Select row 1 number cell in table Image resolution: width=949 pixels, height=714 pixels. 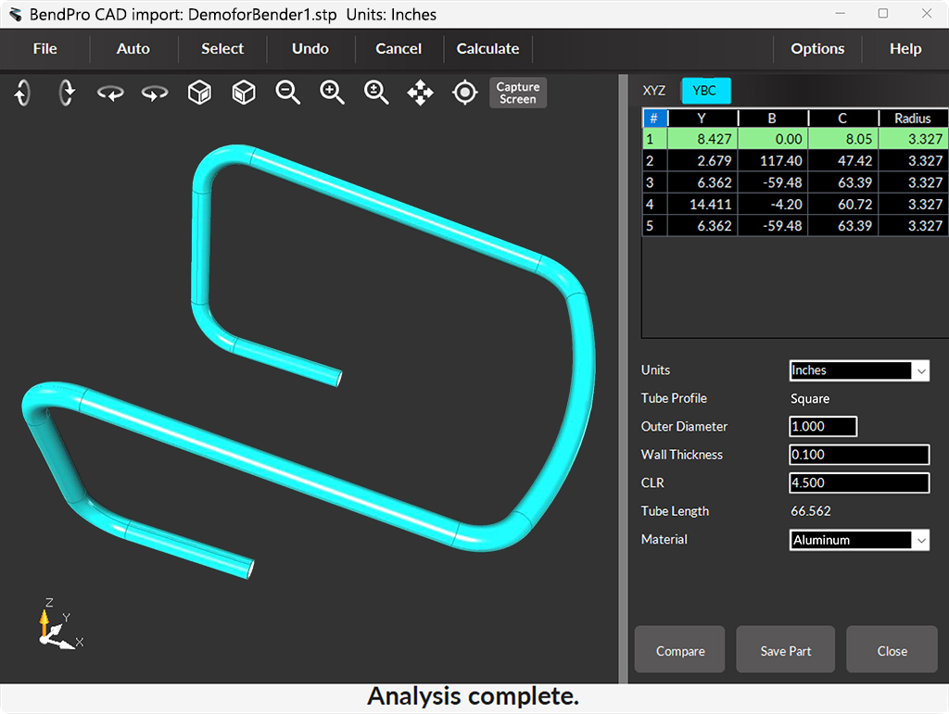click(x=654, y=139)
